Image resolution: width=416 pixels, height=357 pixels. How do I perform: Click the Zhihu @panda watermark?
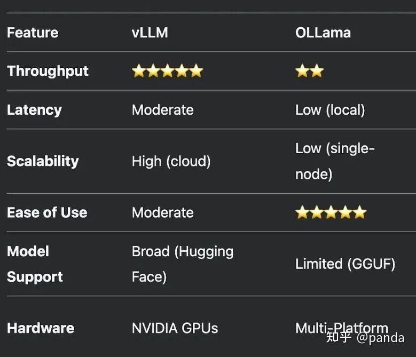(365, 337)
